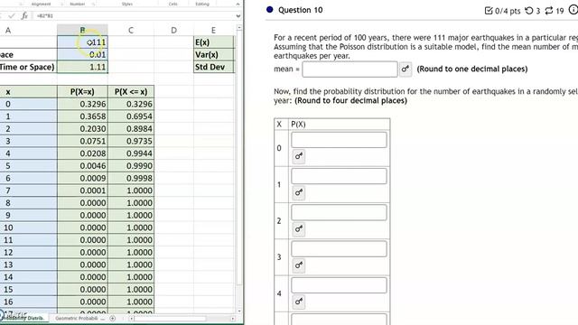
Task: Select cell with probability 0.0009
Action: [82, 179]
